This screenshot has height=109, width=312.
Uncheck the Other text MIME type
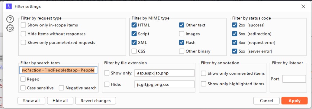point(182,25)
